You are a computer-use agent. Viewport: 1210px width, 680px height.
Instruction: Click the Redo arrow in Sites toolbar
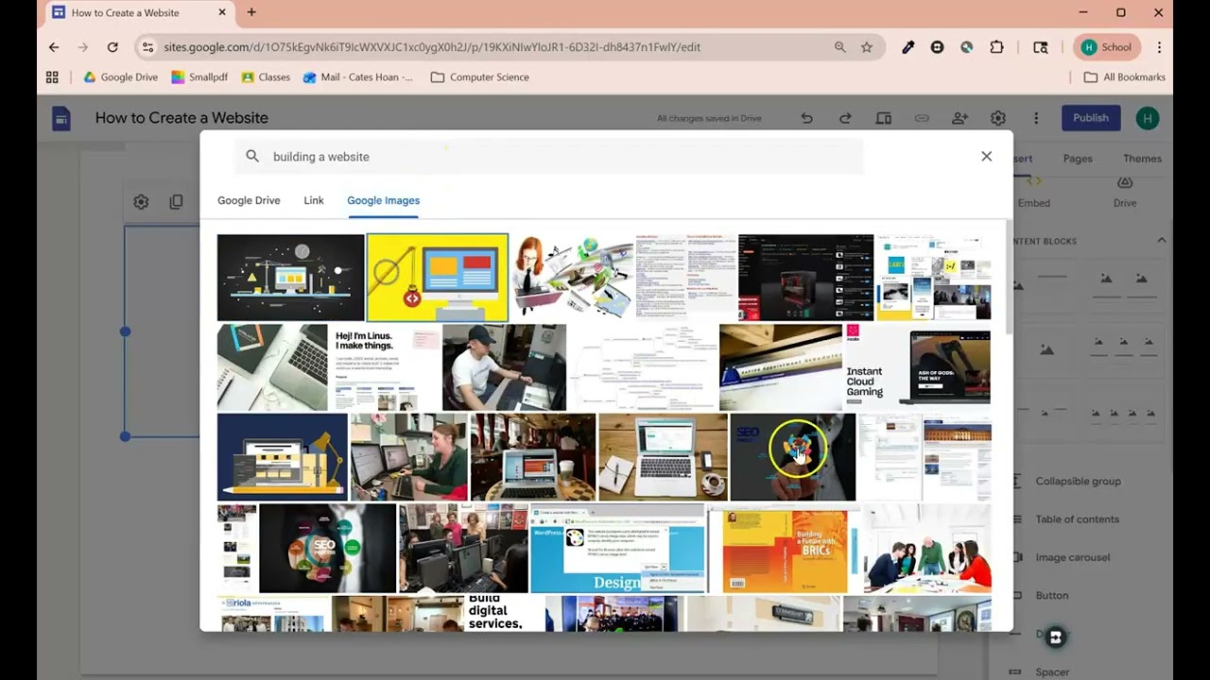(845, 118)
